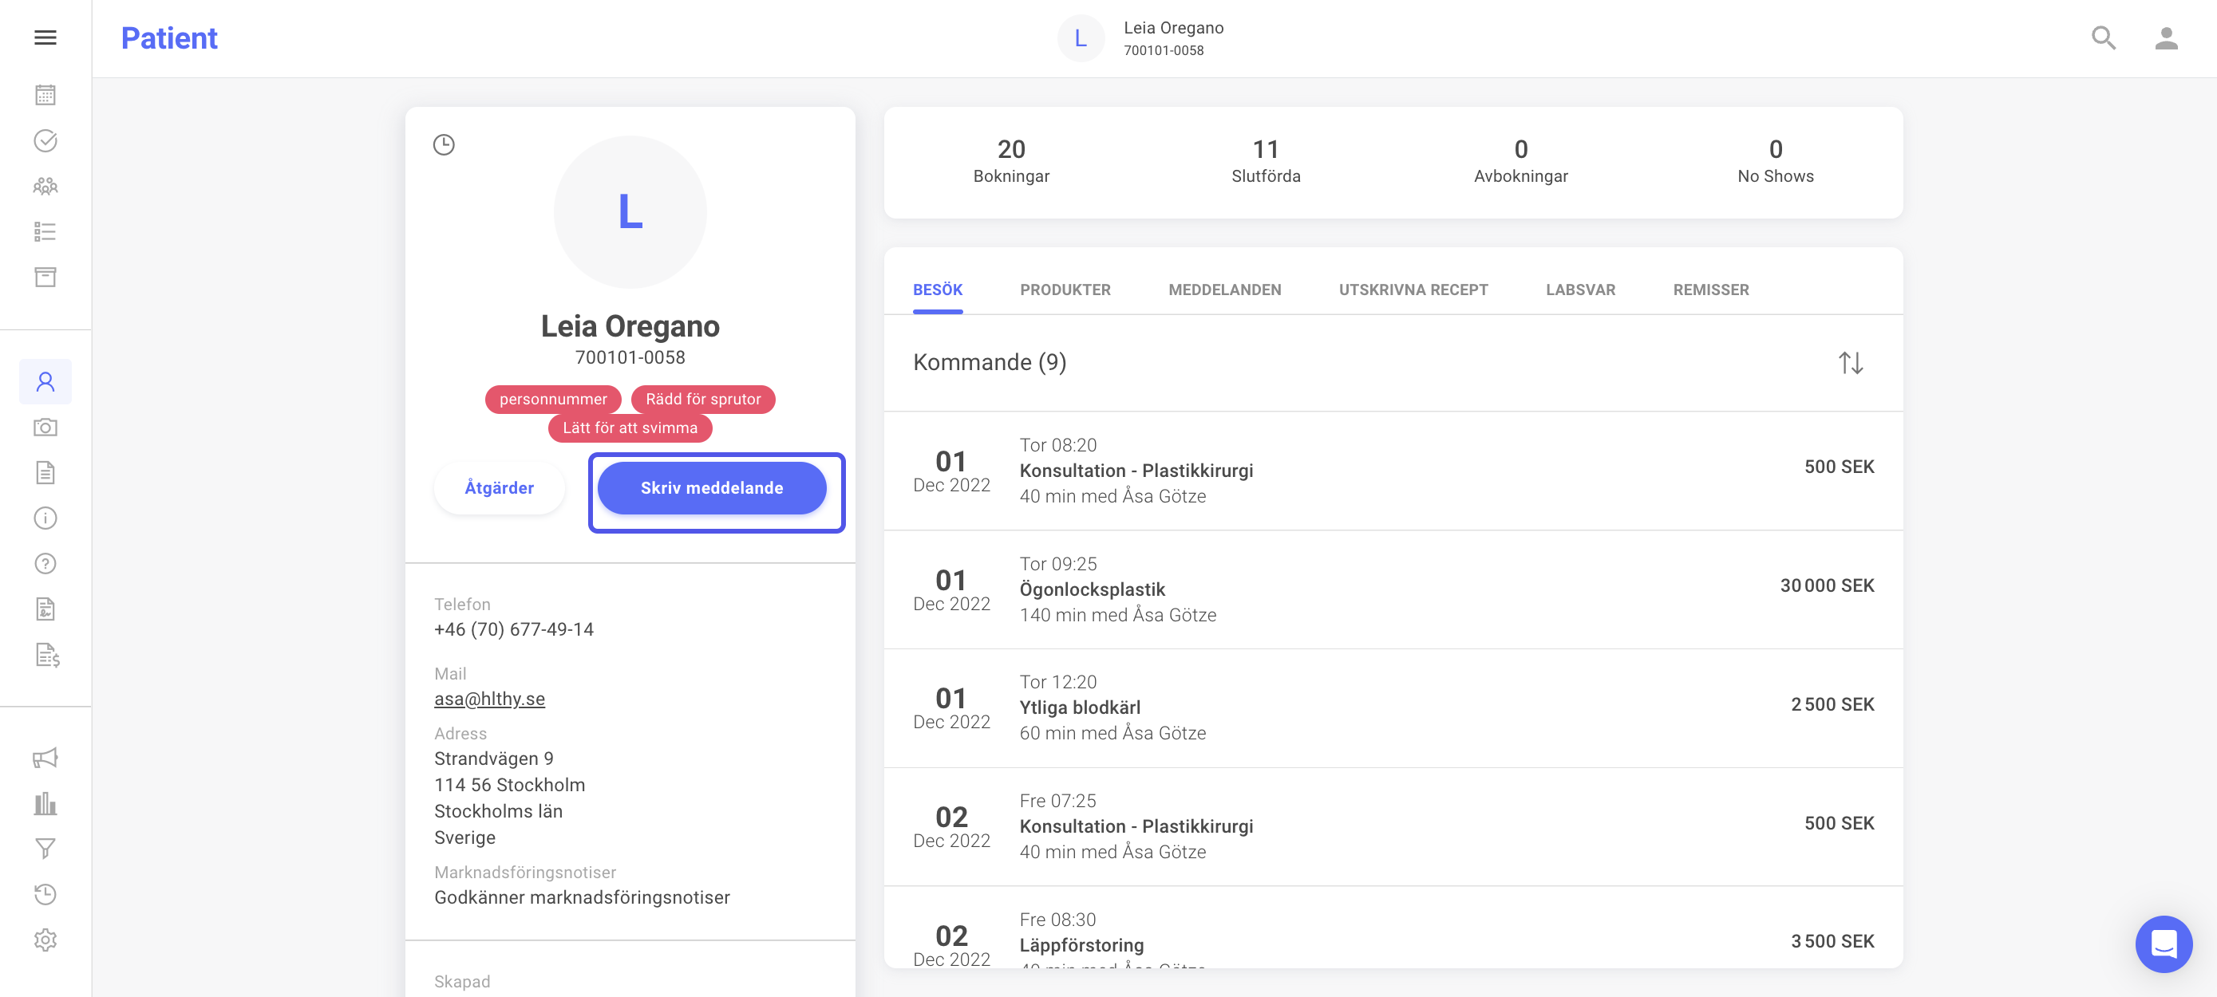Open the archive box icon

point(45,277)
